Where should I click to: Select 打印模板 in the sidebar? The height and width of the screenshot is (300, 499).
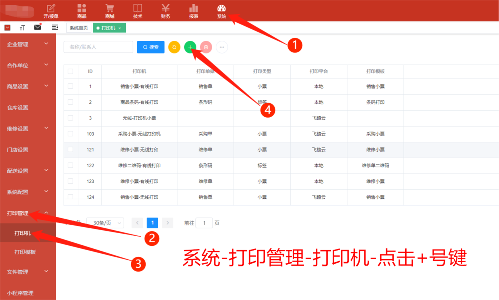pyautogui.click(x=28, y=252)
